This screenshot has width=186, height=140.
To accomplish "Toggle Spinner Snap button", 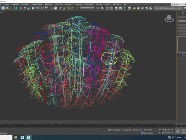I will [73, 8].
